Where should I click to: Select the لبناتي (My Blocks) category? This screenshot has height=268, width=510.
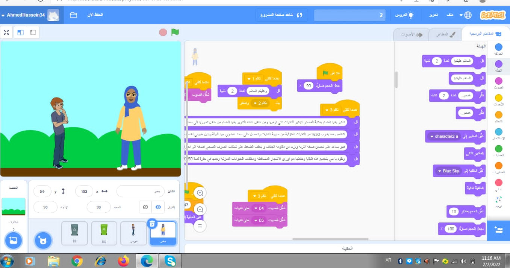tap(498, 185)
